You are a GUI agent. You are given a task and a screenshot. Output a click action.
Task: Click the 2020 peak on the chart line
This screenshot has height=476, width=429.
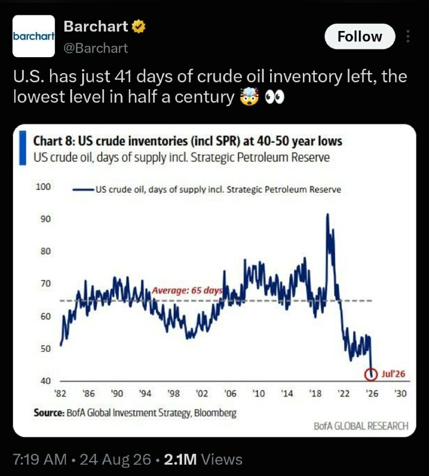tap(328, 215)
